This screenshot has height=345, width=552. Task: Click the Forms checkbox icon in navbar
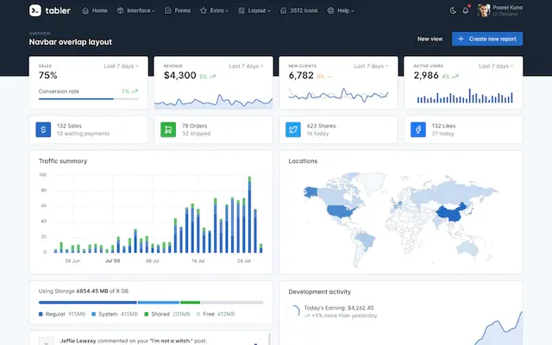click(x=168, y=10)
